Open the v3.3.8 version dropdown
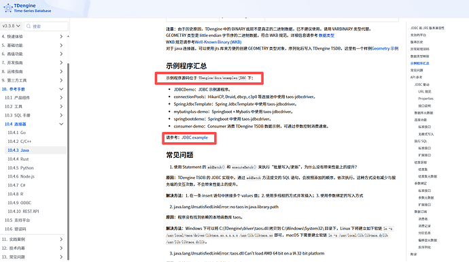This screenshot has height=262, width=469. pos(11,26)
